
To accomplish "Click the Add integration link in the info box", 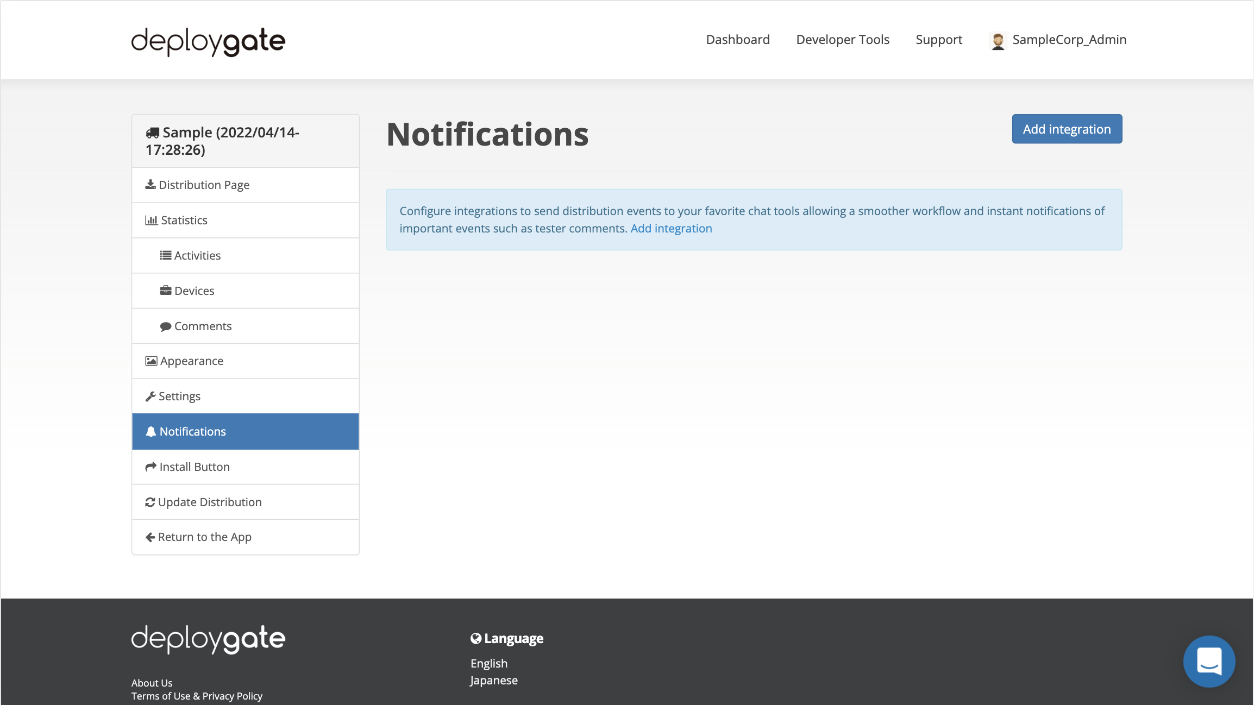I will [x=671, y=228].
